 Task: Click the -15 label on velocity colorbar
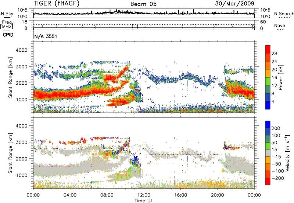(276, 157)
